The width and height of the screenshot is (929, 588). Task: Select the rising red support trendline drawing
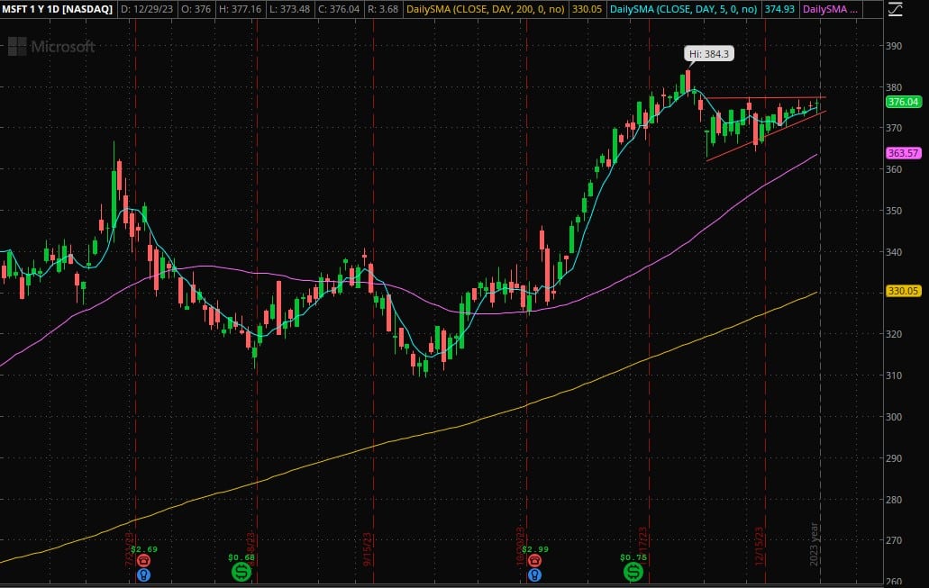pyautogui.click(x=766, y=136)
